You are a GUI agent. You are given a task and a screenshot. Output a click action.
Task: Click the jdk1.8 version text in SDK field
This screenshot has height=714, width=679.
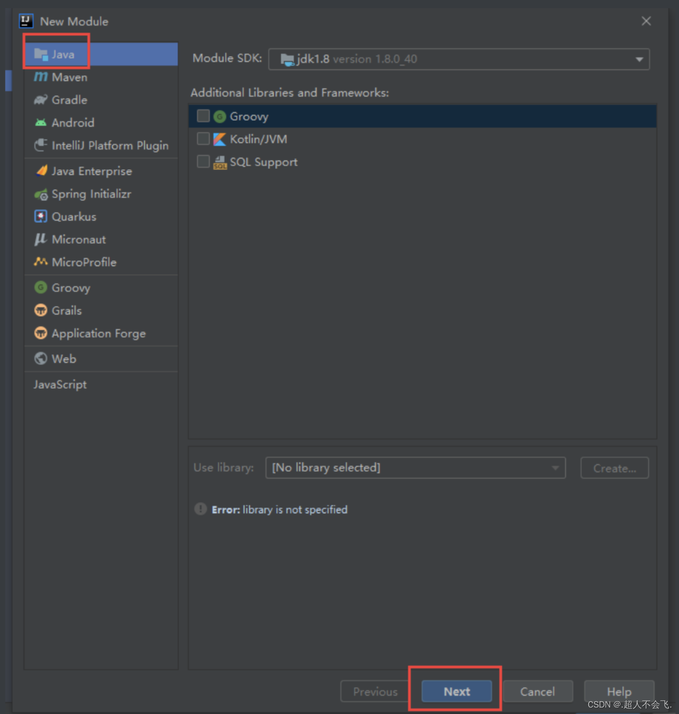coord(357,59)
